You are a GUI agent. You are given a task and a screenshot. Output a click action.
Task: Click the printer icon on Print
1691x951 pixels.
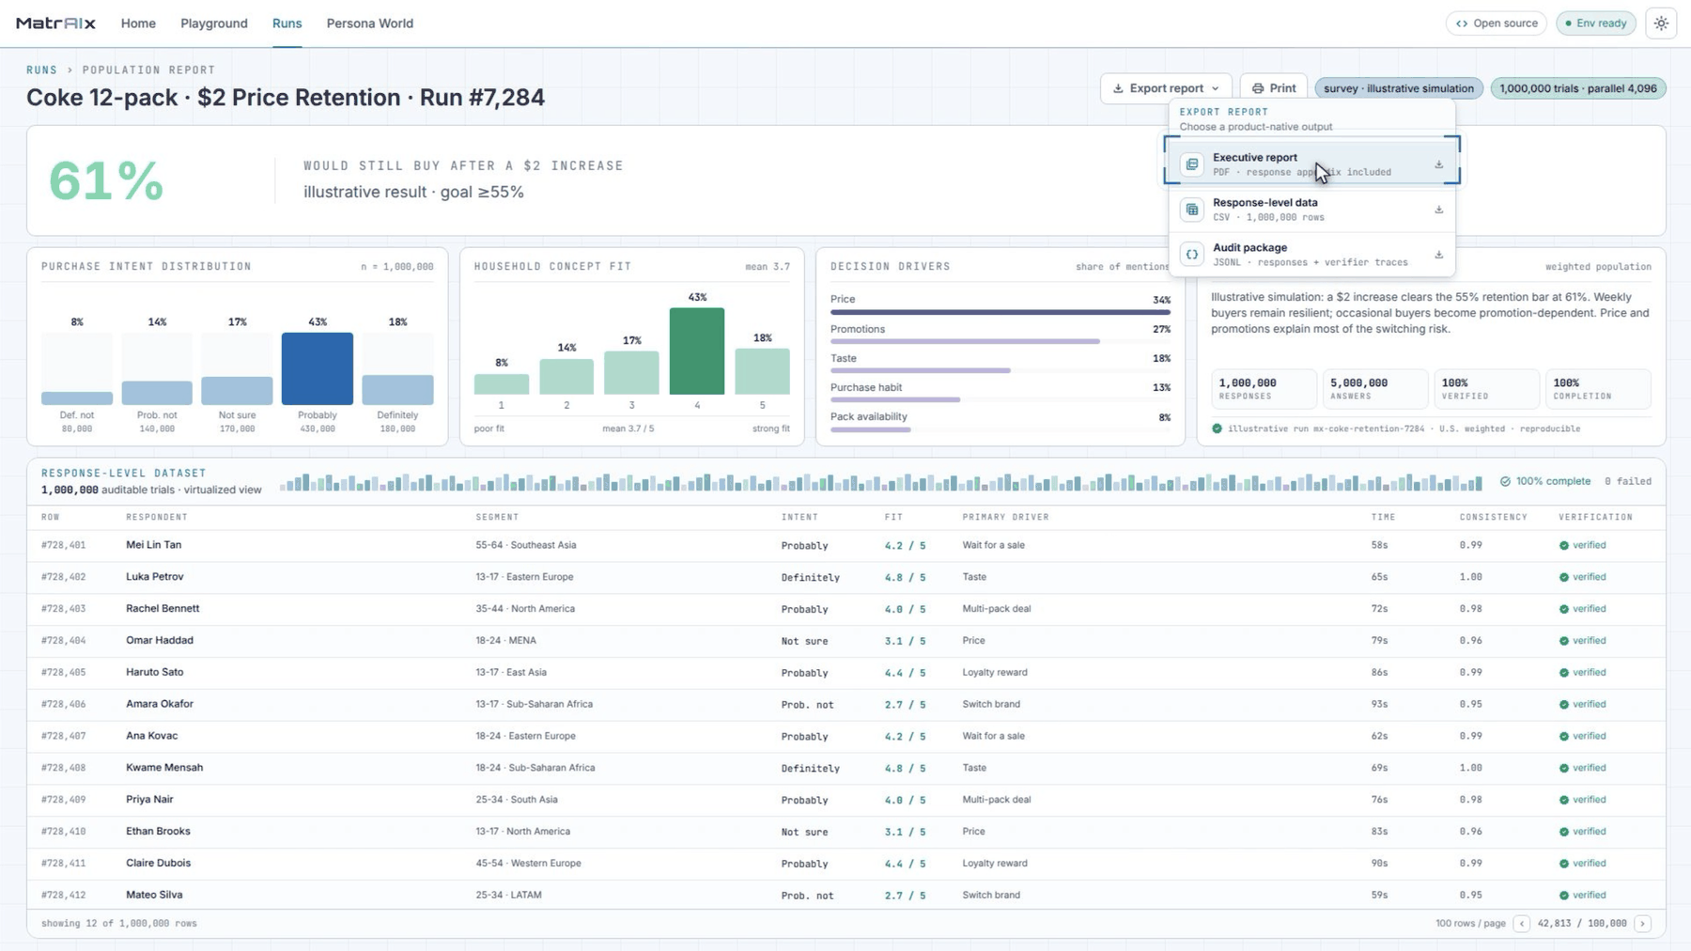[1258, 88]
